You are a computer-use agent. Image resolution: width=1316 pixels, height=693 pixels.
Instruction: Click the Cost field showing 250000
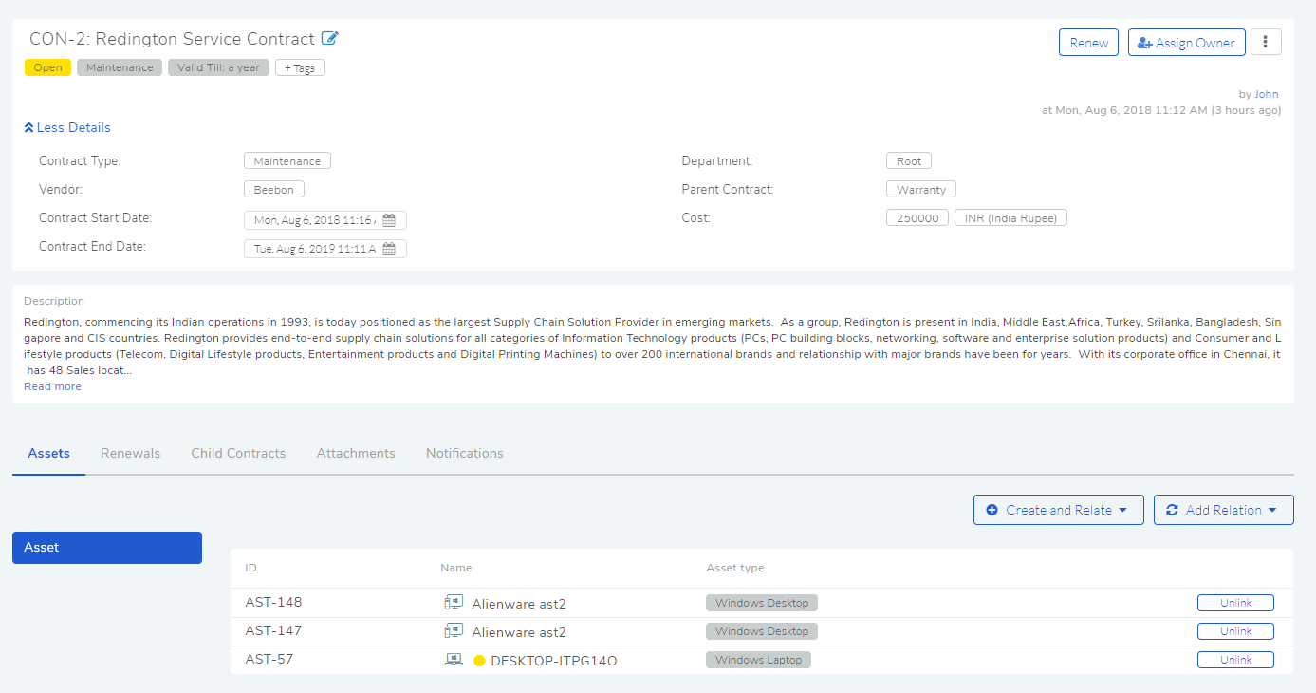click(917, 218)
